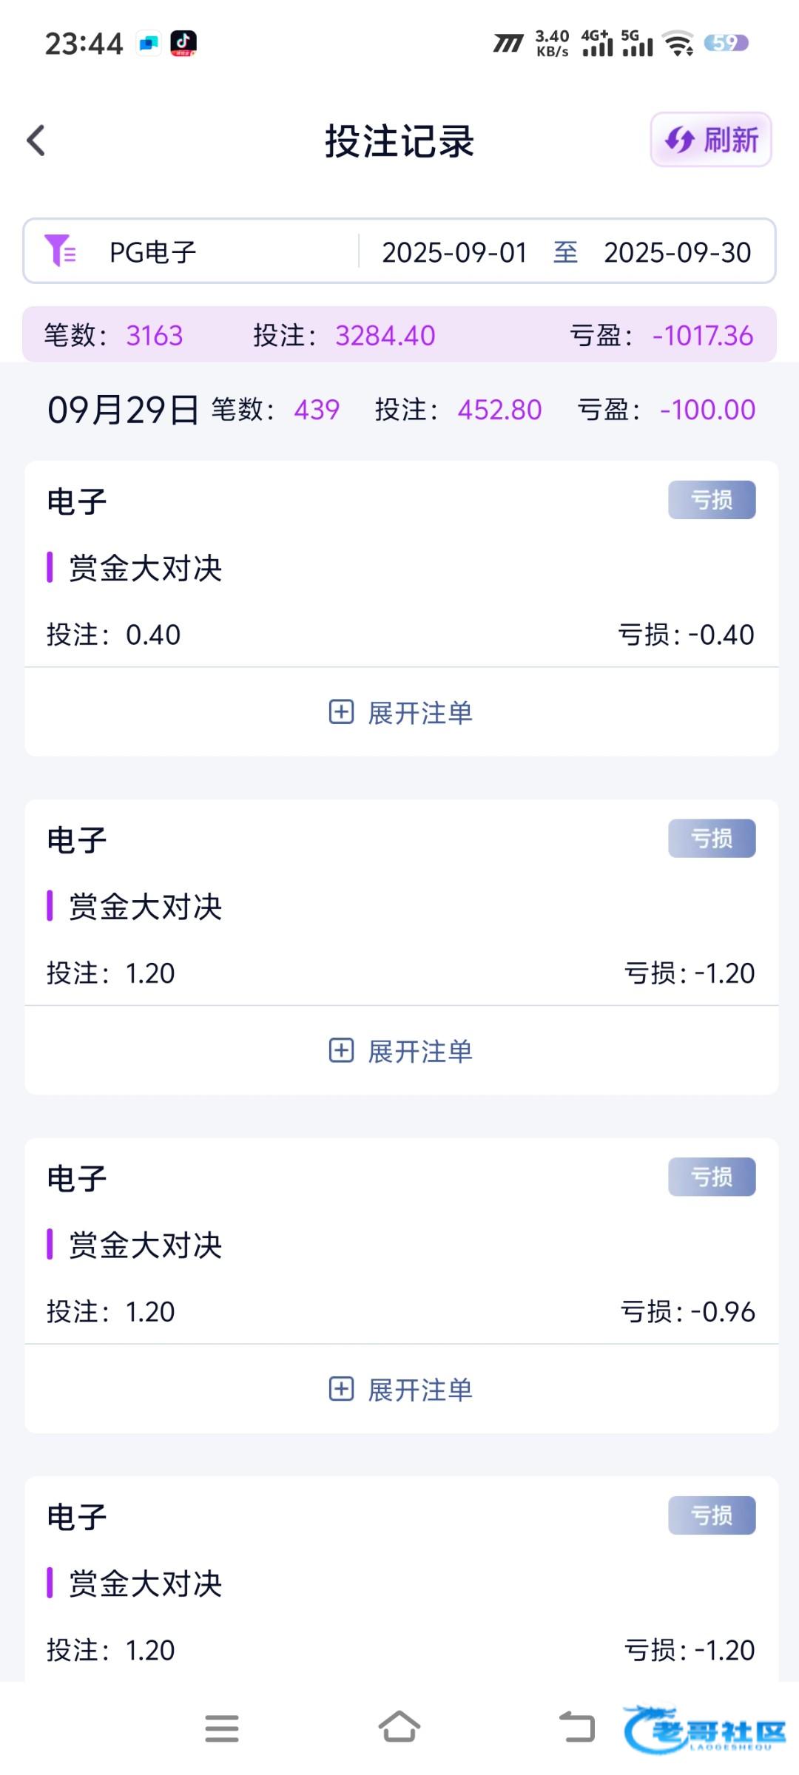The image size is (799, 1775).
Task: Tap the TikTok notification icon in status bar
Action: click(183, 43)
